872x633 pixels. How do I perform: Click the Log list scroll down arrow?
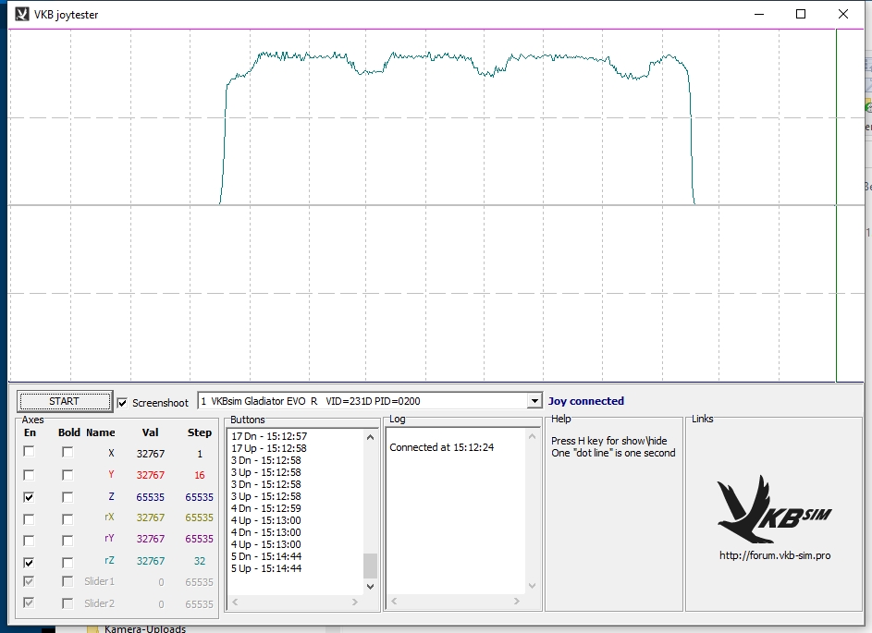click(533, 586)
